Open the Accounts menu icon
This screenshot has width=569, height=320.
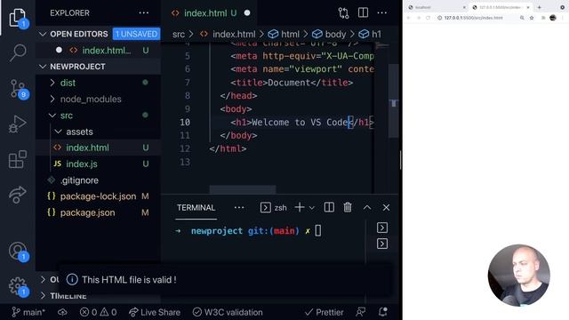pos(18,251)
